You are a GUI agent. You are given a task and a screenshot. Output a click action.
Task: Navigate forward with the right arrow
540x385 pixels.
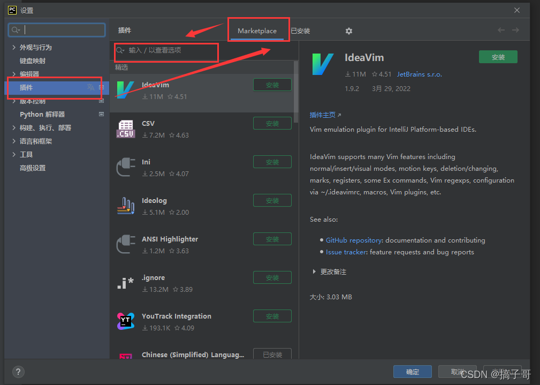point(515,31)
